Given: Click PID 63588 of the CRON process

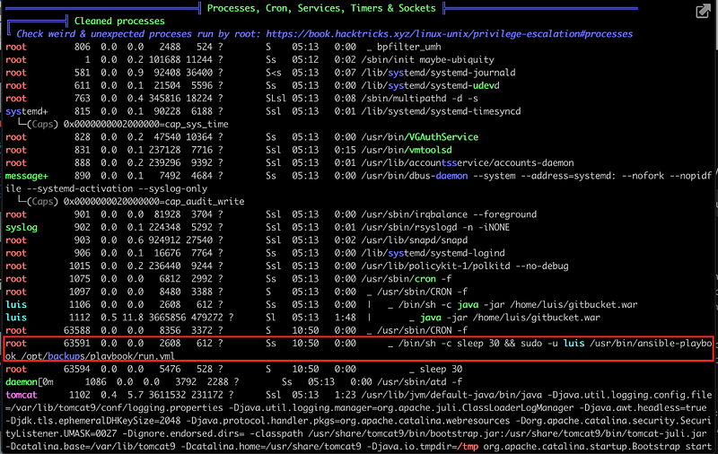Looking at the screenshot, I should (77, 330).
